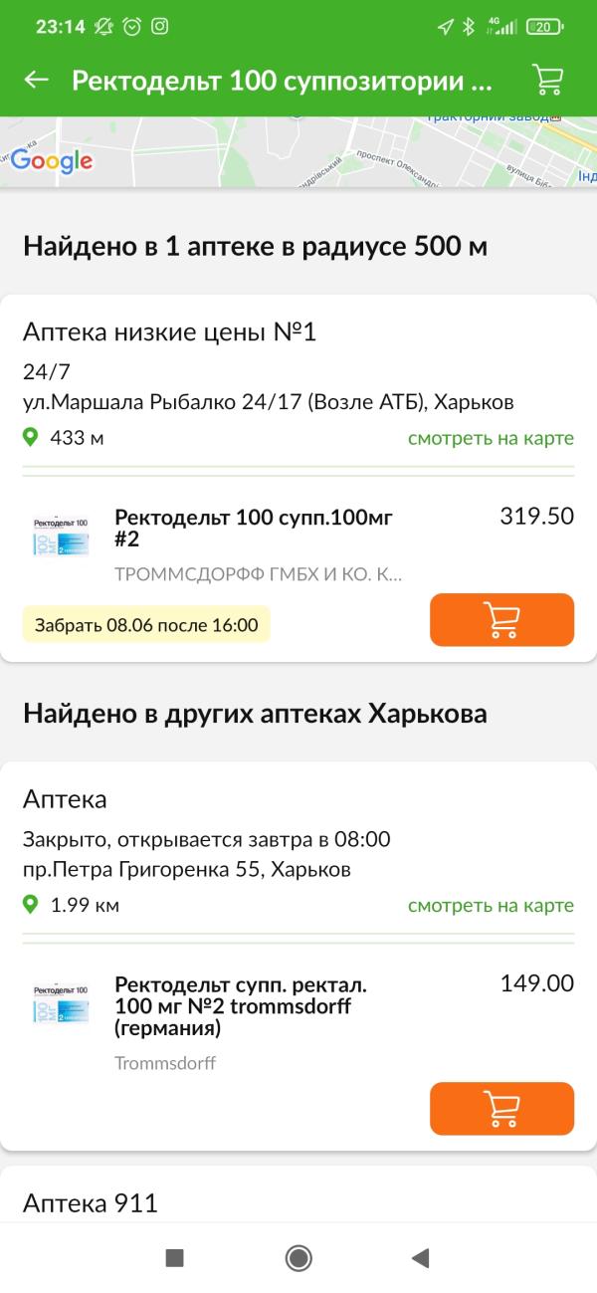
Task: Tap Android back triangle button
Action: pos(420,1258)
